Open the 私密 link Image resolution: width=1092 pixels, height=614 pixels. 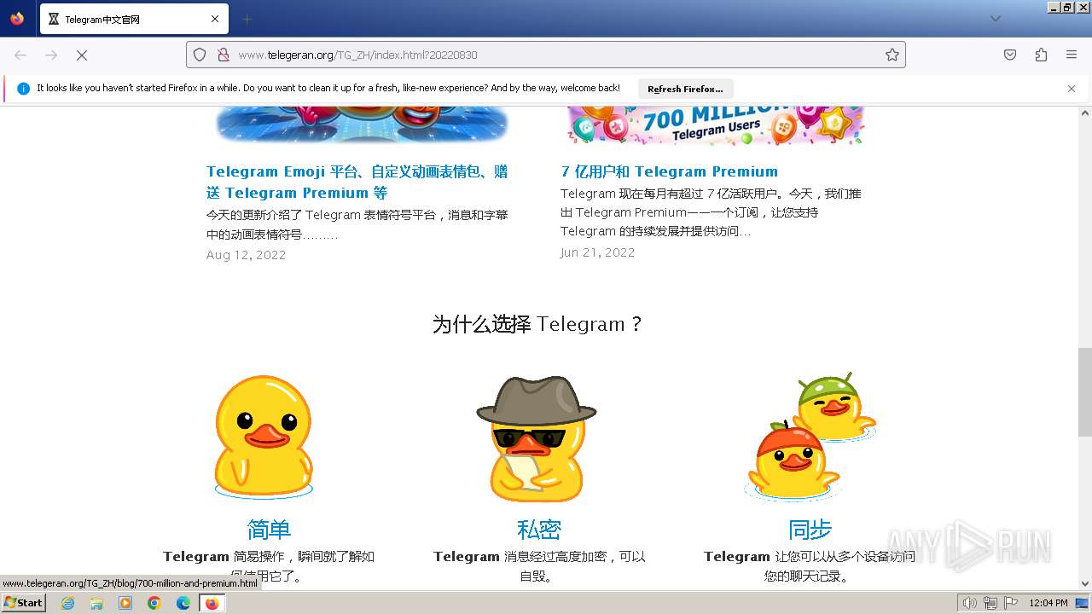click(x=539, y=530)
